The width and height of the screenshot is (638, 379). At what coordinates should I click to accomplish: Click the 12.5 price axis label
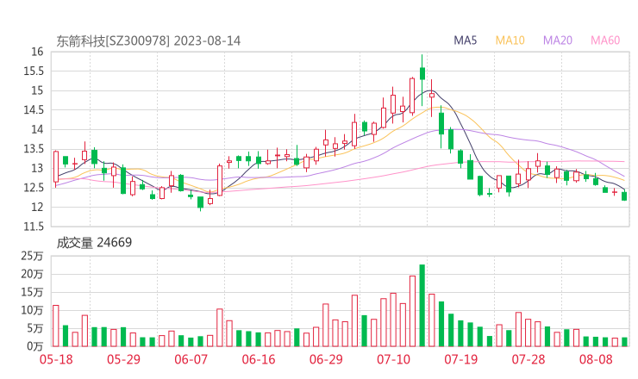34,188
